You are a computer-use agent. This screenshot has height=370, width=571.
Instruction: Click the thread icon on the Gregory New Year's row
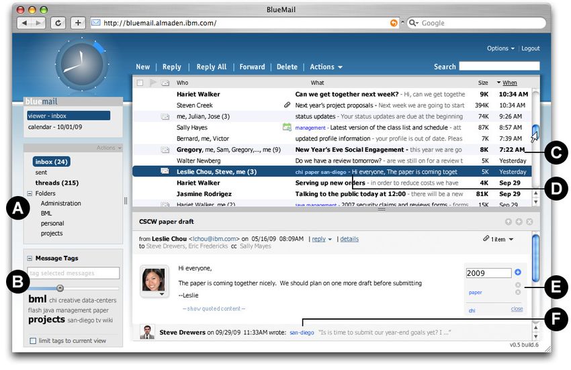pos(165,150)
